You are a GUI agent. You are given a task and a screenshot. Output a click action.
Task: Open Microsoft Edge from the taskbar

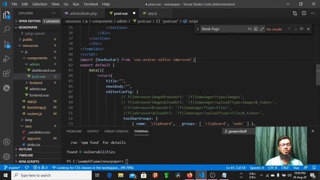click(x=109, y=175)
